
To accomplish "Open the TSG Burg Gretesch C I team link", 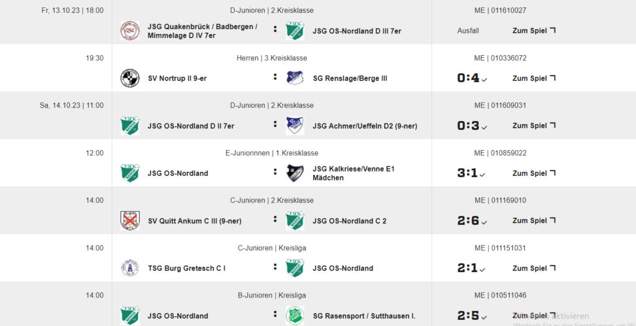I will point(187,268).
